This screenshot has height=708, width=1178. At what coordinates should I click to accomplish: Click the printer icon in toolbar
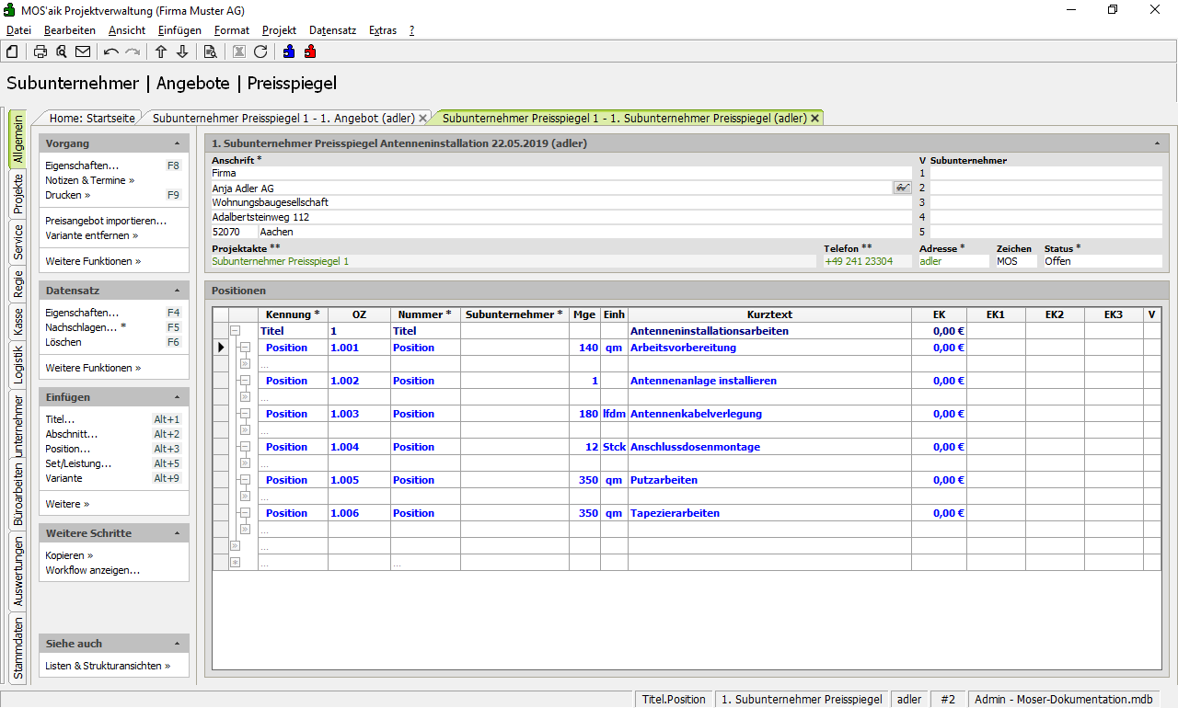pos(40,51)
